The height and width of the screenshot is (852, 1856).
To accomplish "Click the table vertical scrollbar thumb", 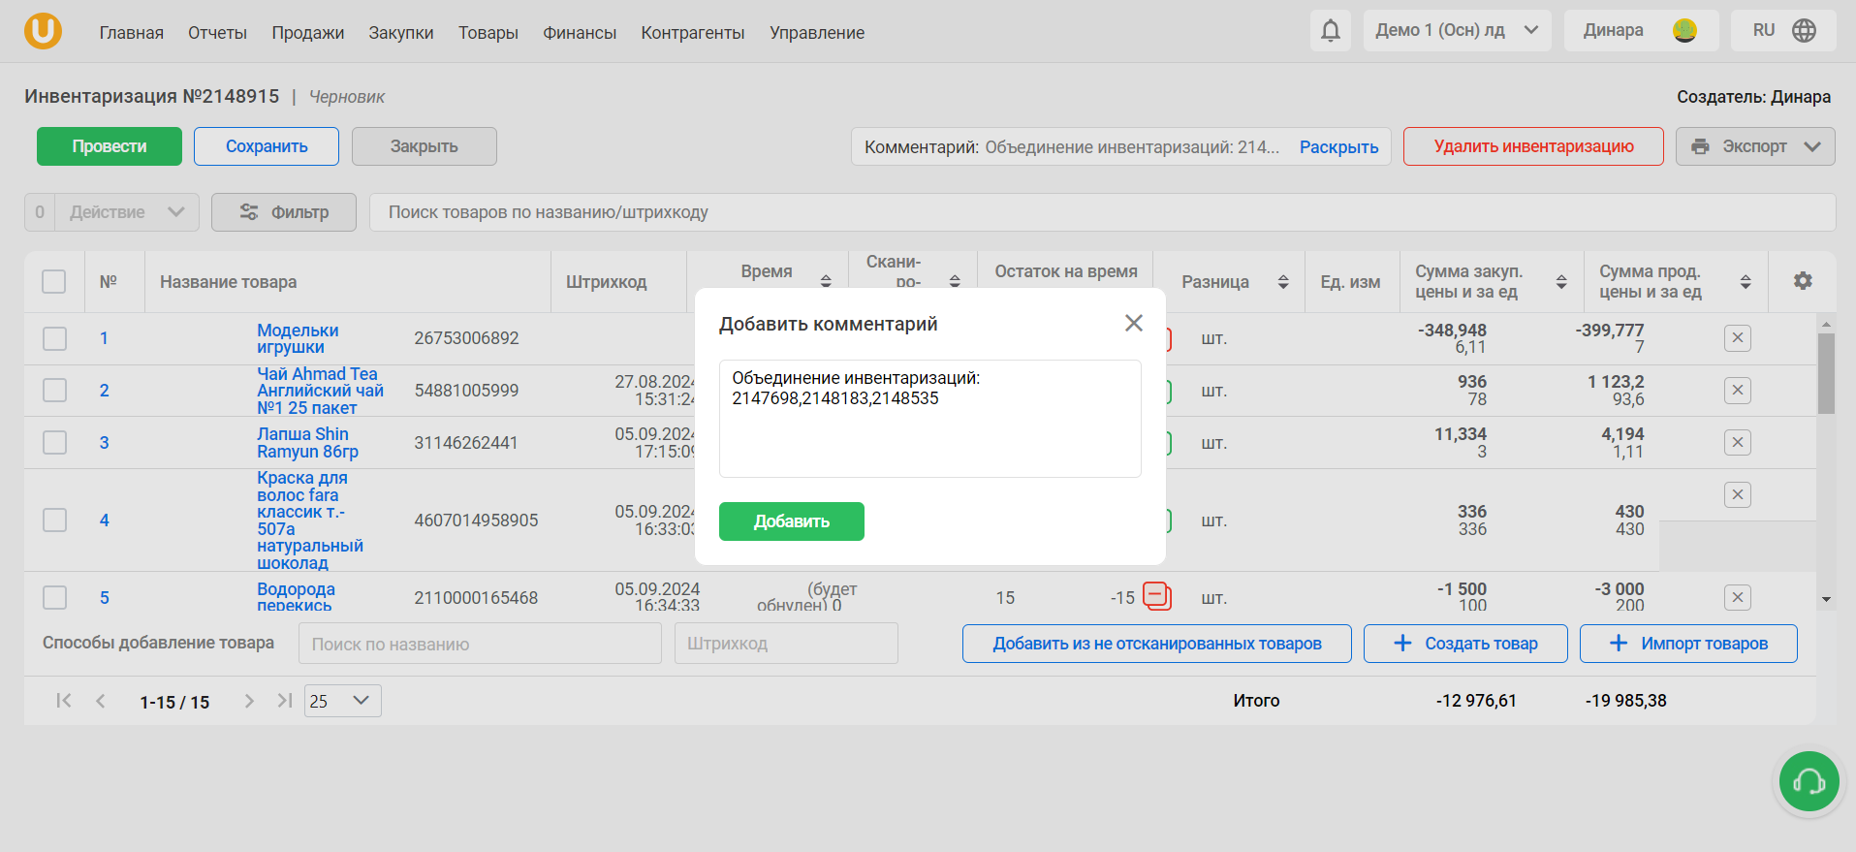I will click(1826, 373).
